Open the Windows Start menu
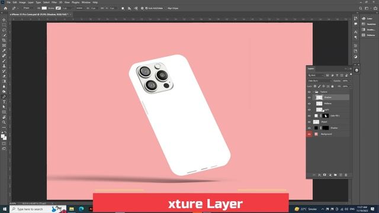The height and width of the screenshot is (213, 379). pyautogui.click(x=5, y=209)
